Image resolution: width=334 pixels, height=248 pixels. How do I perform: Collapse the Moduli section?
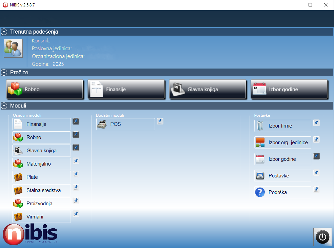(x=4, y=106)
